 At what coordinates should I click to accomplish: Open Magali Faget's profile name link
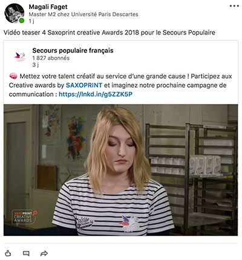click(x=48, y=7)
